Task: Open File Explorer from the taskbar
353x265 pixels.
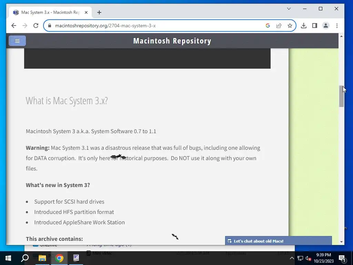Action: (x=42, y=258)
